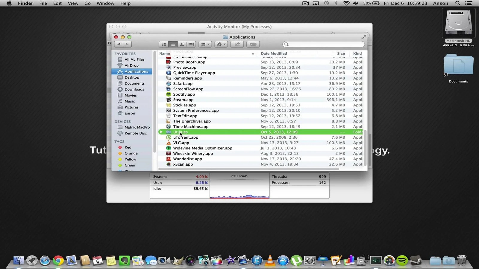The height and width of the screenshot is (269, 479).
Task: Switch to column view
Action: 182,44
